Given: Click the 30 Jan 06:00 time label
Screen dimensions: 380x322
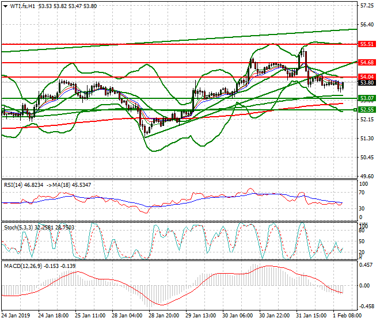Looking at the screenshot, I should click(x=237, y=316).
